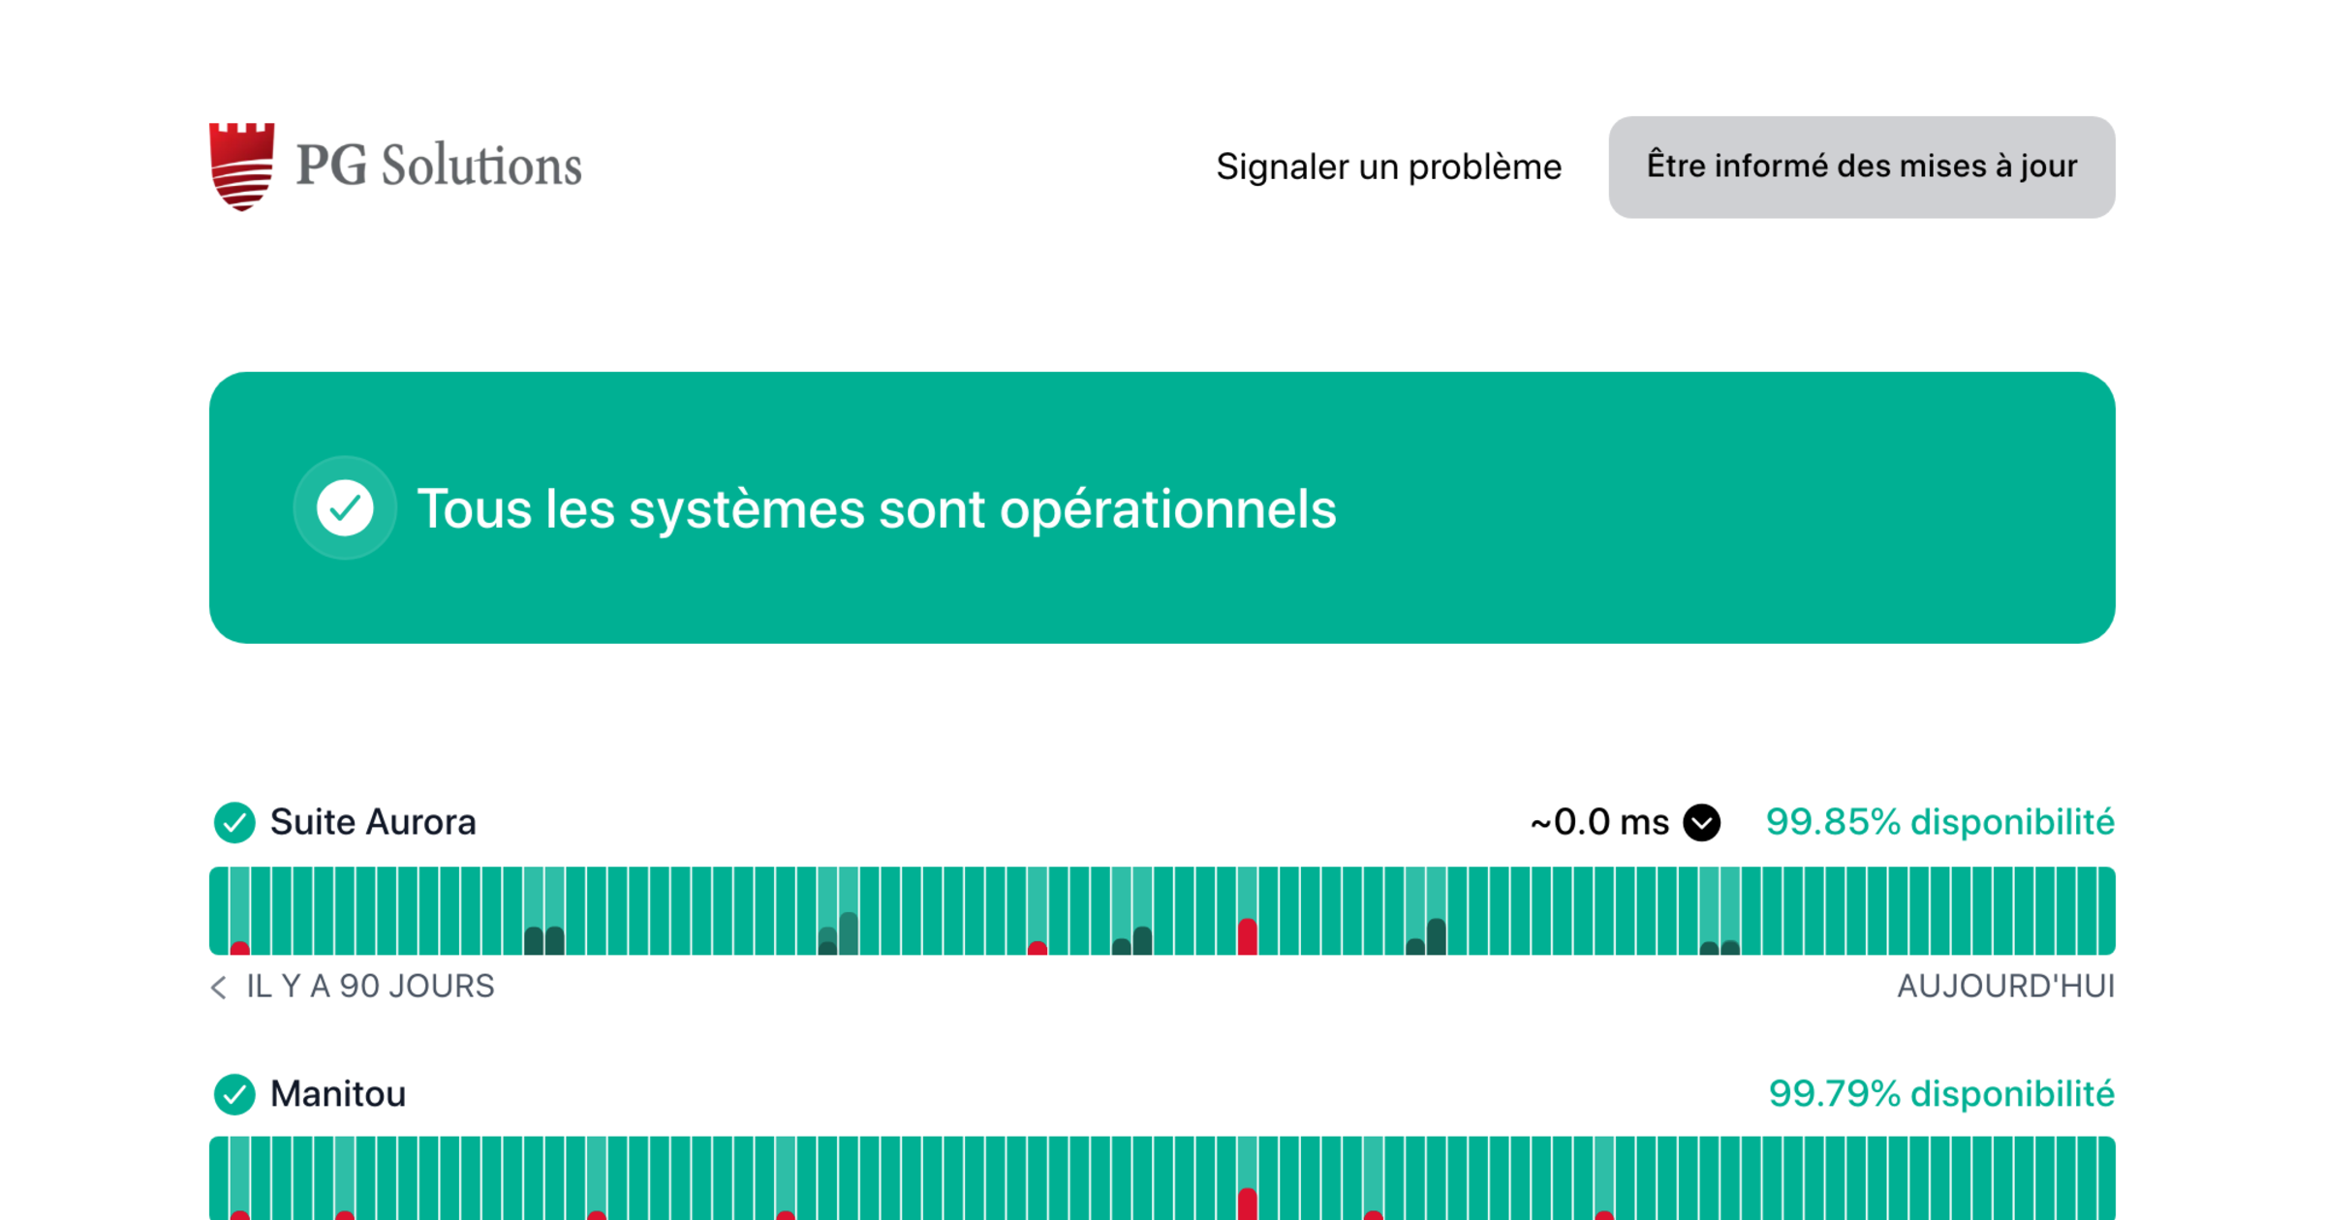Click the 99.79% disponibilité label
The image size is (2325, 1220).
tap(1940, 1094)
